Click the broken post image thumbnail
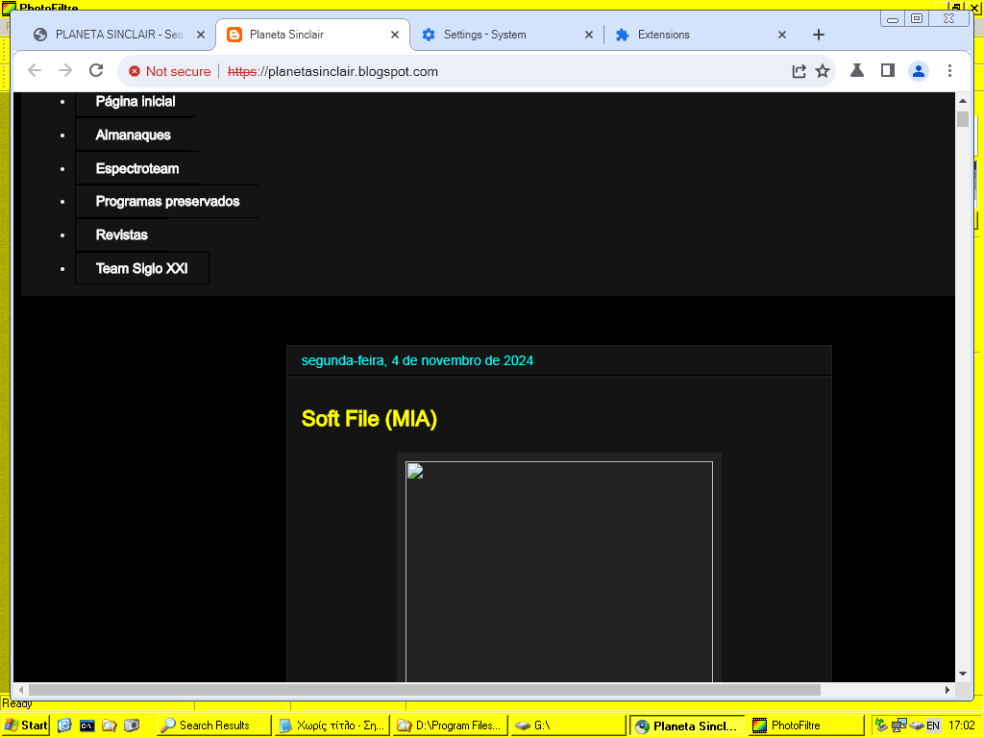This screenshot has width=984, height=738. point(559,572)
